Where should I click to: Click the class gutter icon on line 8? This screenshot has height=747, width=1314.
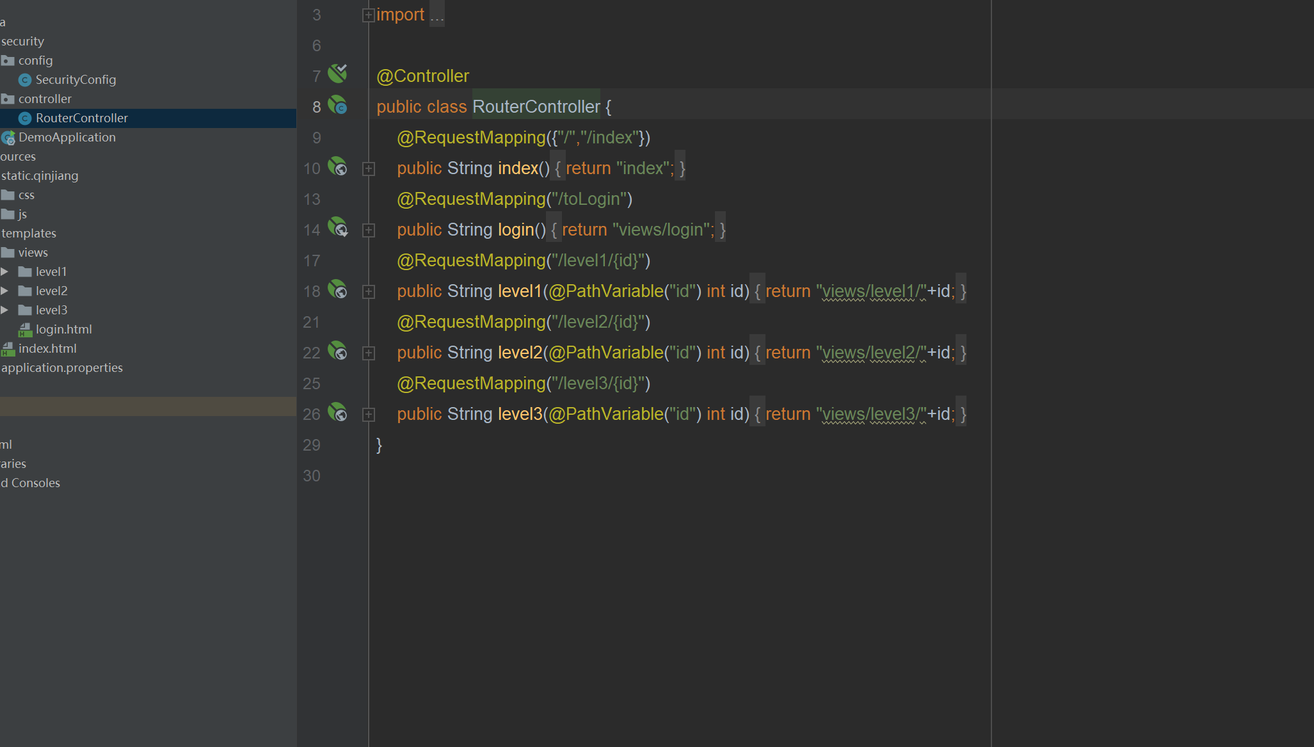coord(337,105)
